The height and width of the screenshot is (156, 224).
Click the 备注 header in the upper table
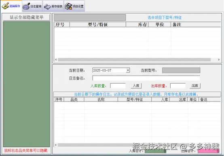point(196,25)
